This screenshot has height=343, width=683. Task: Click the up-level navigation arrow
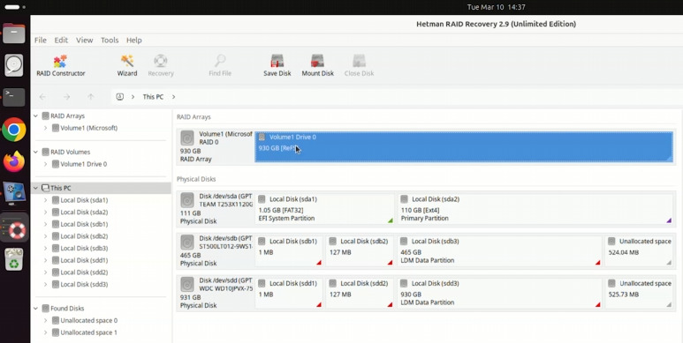coord(91,97)
